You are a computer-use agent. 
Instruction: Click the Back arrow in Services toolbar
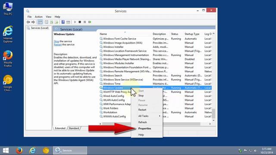(x=28, y=22)
